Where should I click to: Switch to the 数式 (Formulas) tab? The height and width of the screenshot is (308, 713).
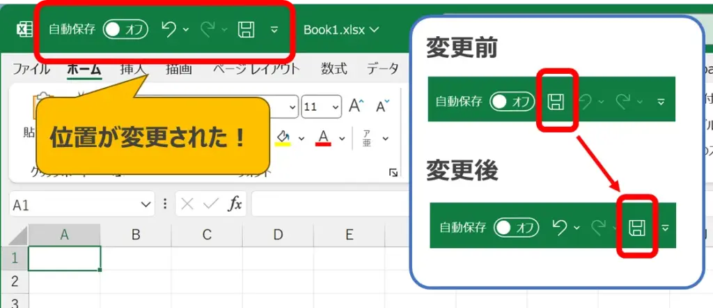pyautogui.click(x=334, y=69)
